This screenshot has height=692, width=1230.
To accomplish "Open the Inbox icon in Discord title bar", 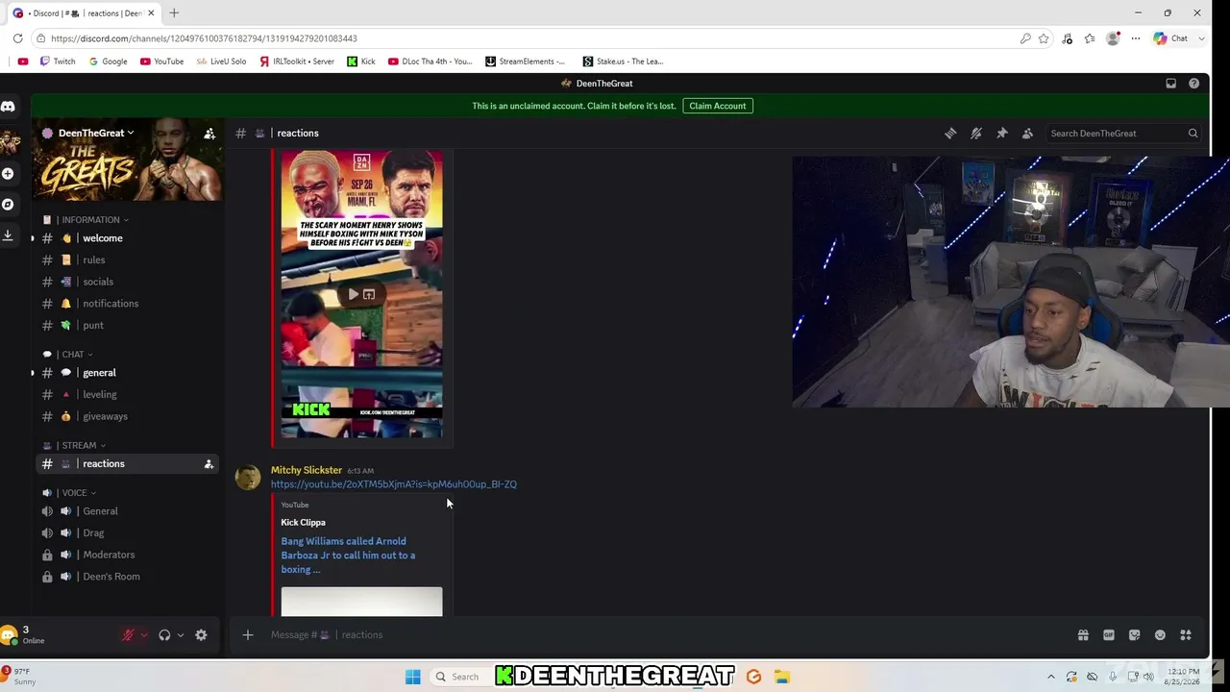I will point(1170,84).
